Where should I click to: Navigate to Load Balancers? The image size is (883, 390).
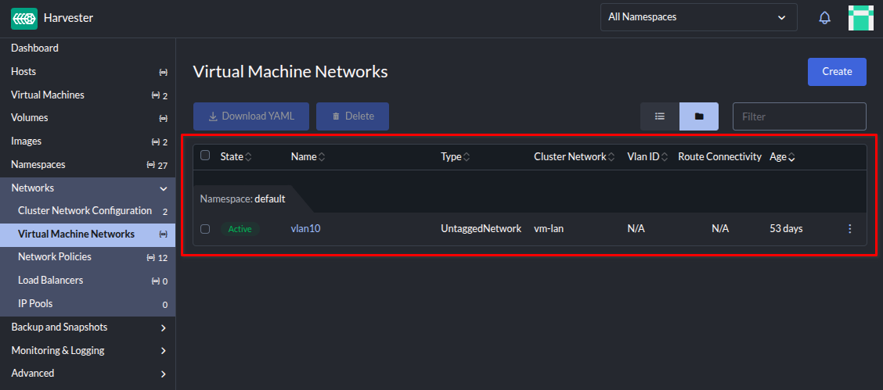coord(50,281)
